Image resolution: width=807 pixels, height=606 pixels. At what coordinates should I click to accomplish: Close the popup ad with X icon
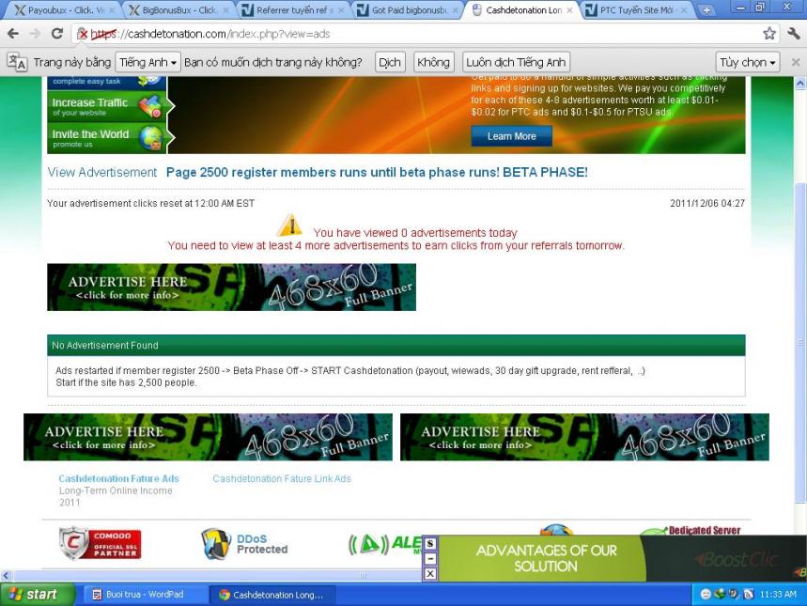pyautogui.click(x=430, y=573)
